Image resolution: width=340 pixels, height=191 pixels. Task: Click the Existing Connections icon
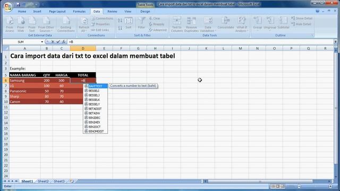coord(66,24)
